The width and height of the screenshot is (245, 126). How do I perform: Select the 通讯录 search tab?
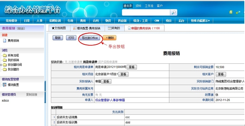click(x=128, y=6)
